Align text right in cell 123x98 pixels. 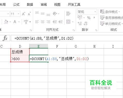(48, 22)
